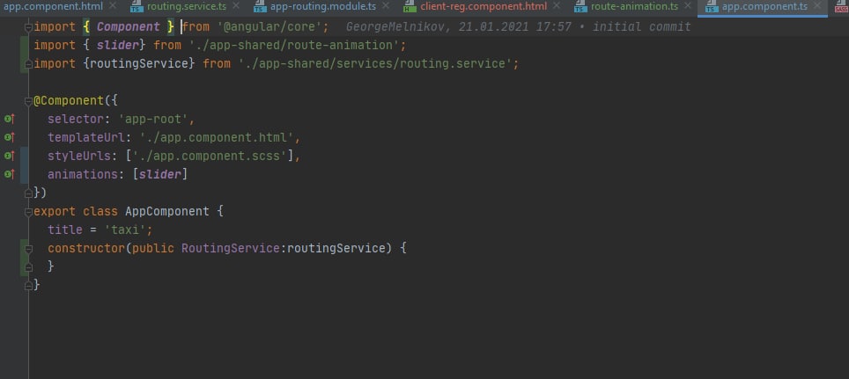
Task: Click fold marker at the routingService import line
Action: 28,64
